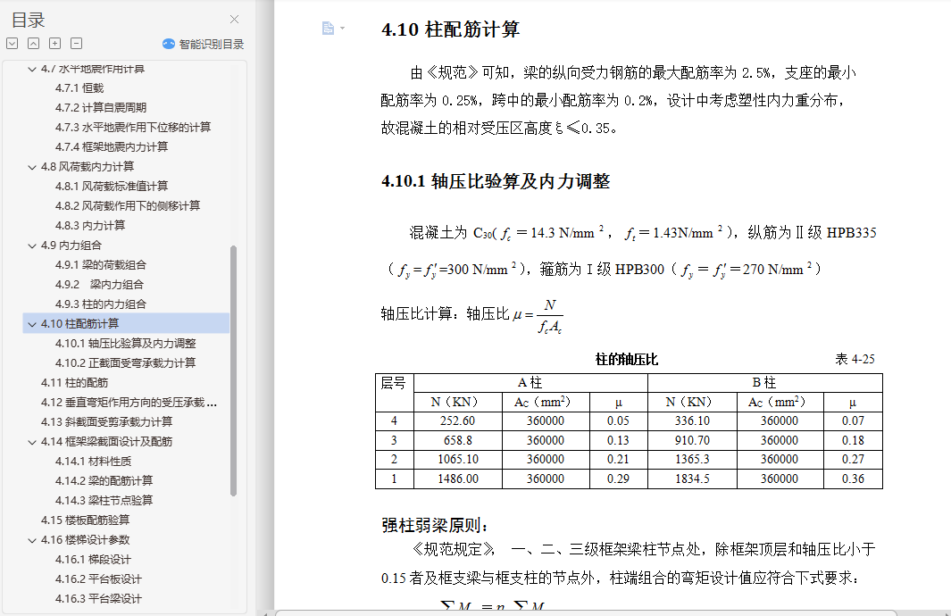This screenshot has width=951, height=616.
Task: Jump to 4.10.2 正截面受弯承载力计算
Action: click(x=126, y=363)
